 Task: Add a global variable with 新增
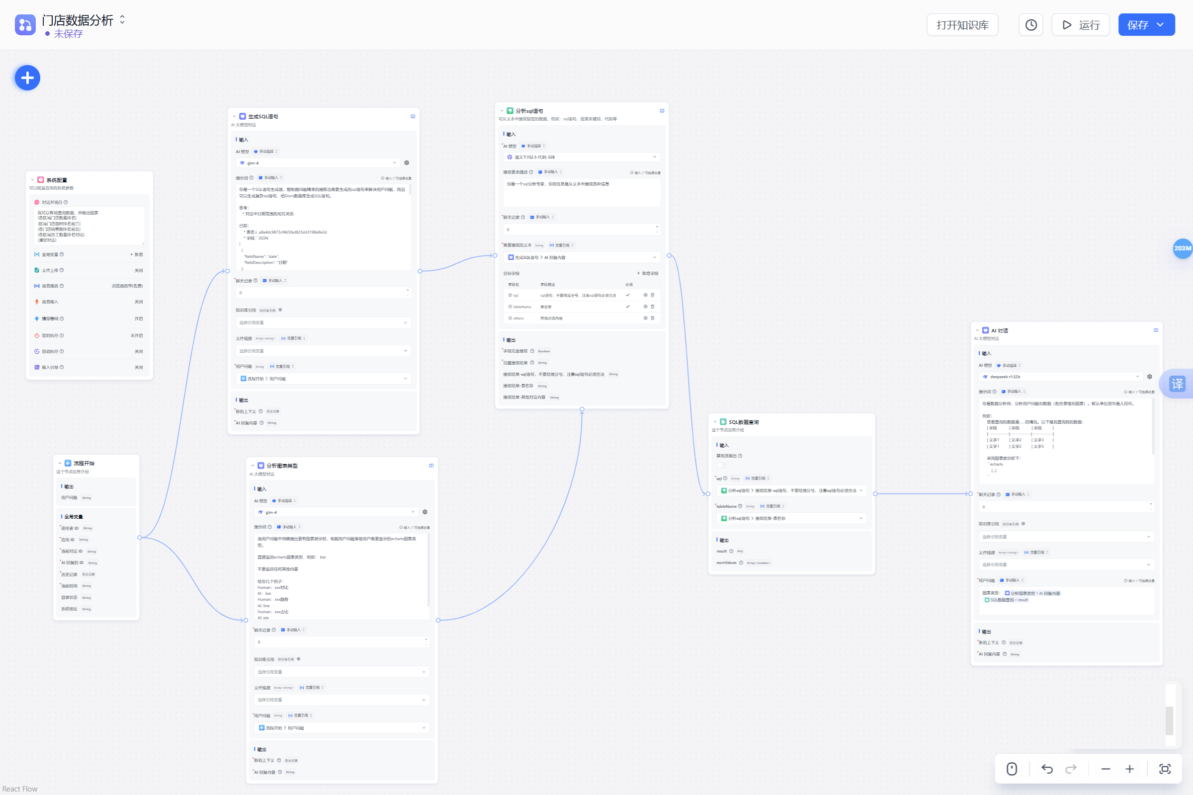click(136, 254)
